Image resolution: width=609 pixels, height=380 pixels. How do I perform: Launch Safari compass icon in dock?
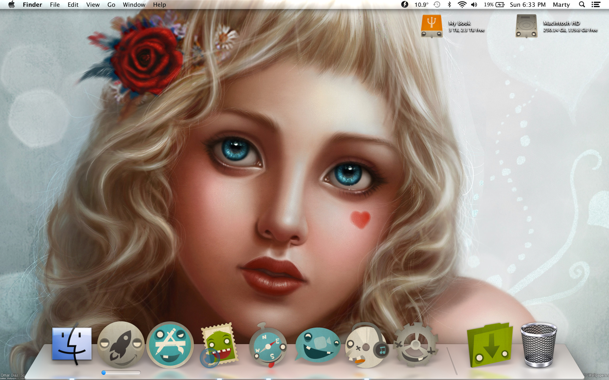pos(268,345)
